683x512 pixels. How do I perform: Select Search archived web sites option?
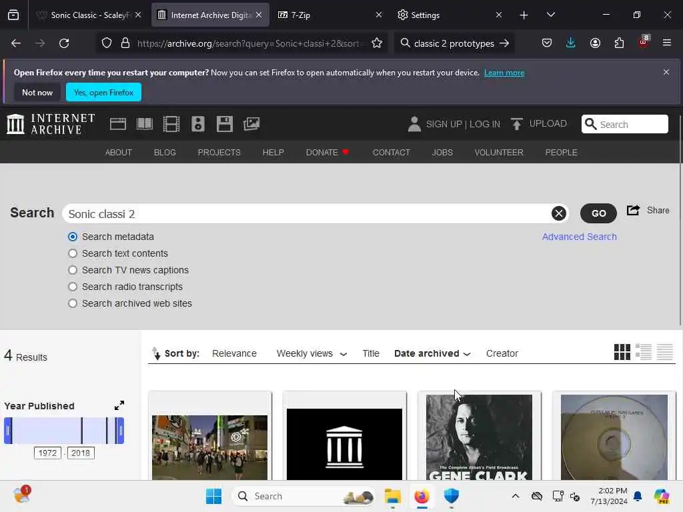coord(73,303)
